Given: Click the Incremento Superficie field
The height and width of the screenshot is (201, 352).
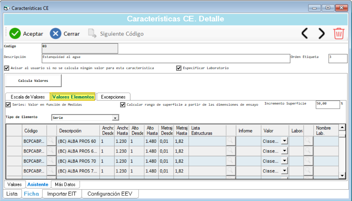Looking at the screenshot, I should click(x=328, y=104).
